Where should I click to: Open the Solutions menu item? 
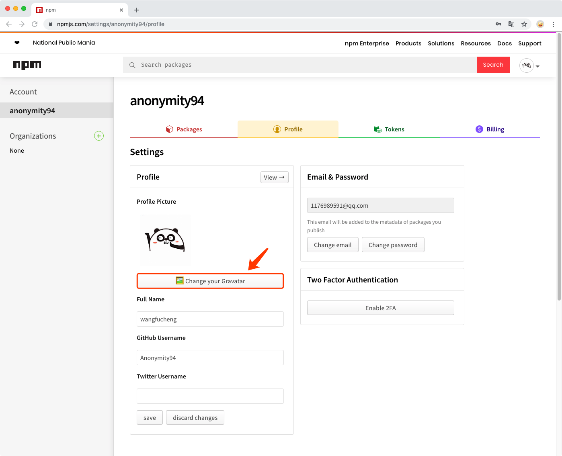click(441, 43)
